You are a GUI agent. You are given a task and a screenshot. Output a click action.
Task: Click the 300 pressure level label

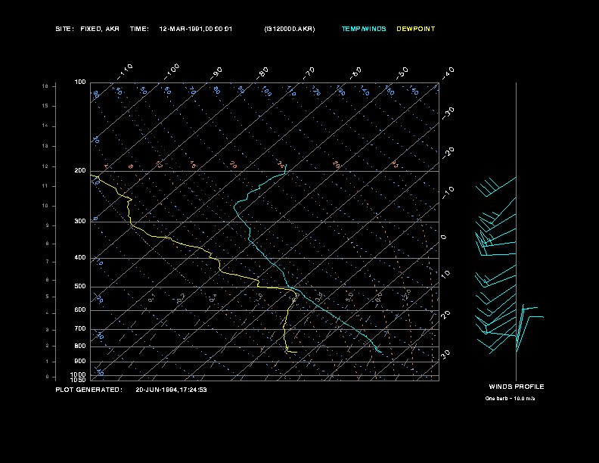tap(80, 221)
